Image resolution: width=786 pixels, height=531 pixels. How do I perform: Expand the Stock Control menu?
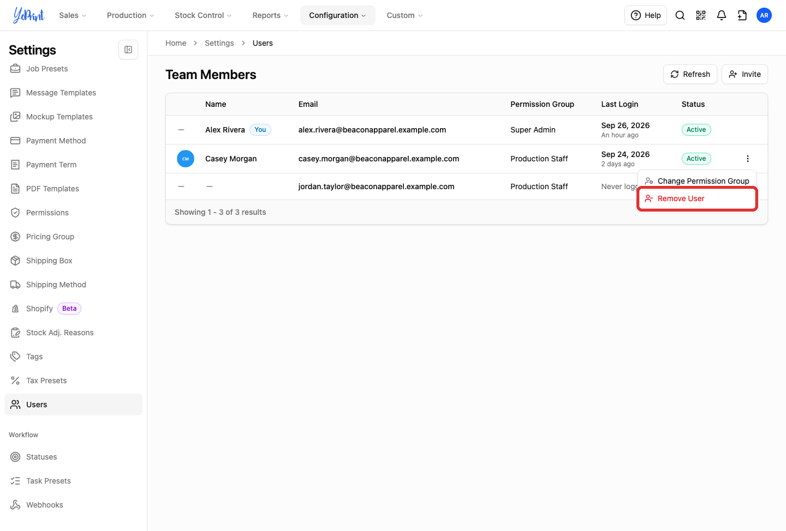pos(203,15)
